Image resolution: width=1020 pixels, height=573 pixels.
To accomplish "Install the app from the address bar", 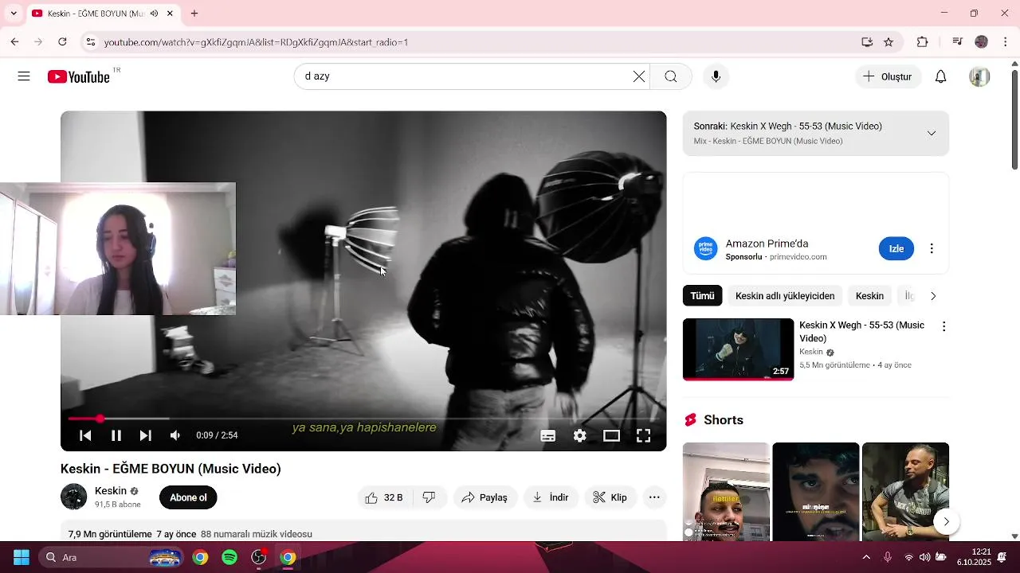I will 867,41.
